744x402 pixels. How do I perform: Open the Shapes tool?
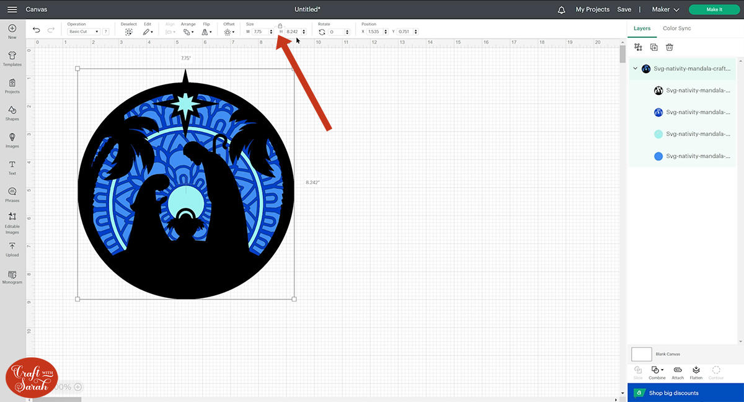click(x=12, y=114)
